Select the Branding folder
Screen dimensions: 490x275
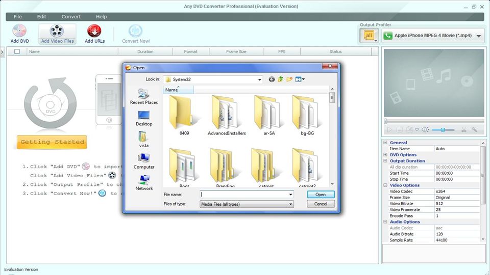pos(225,168)
